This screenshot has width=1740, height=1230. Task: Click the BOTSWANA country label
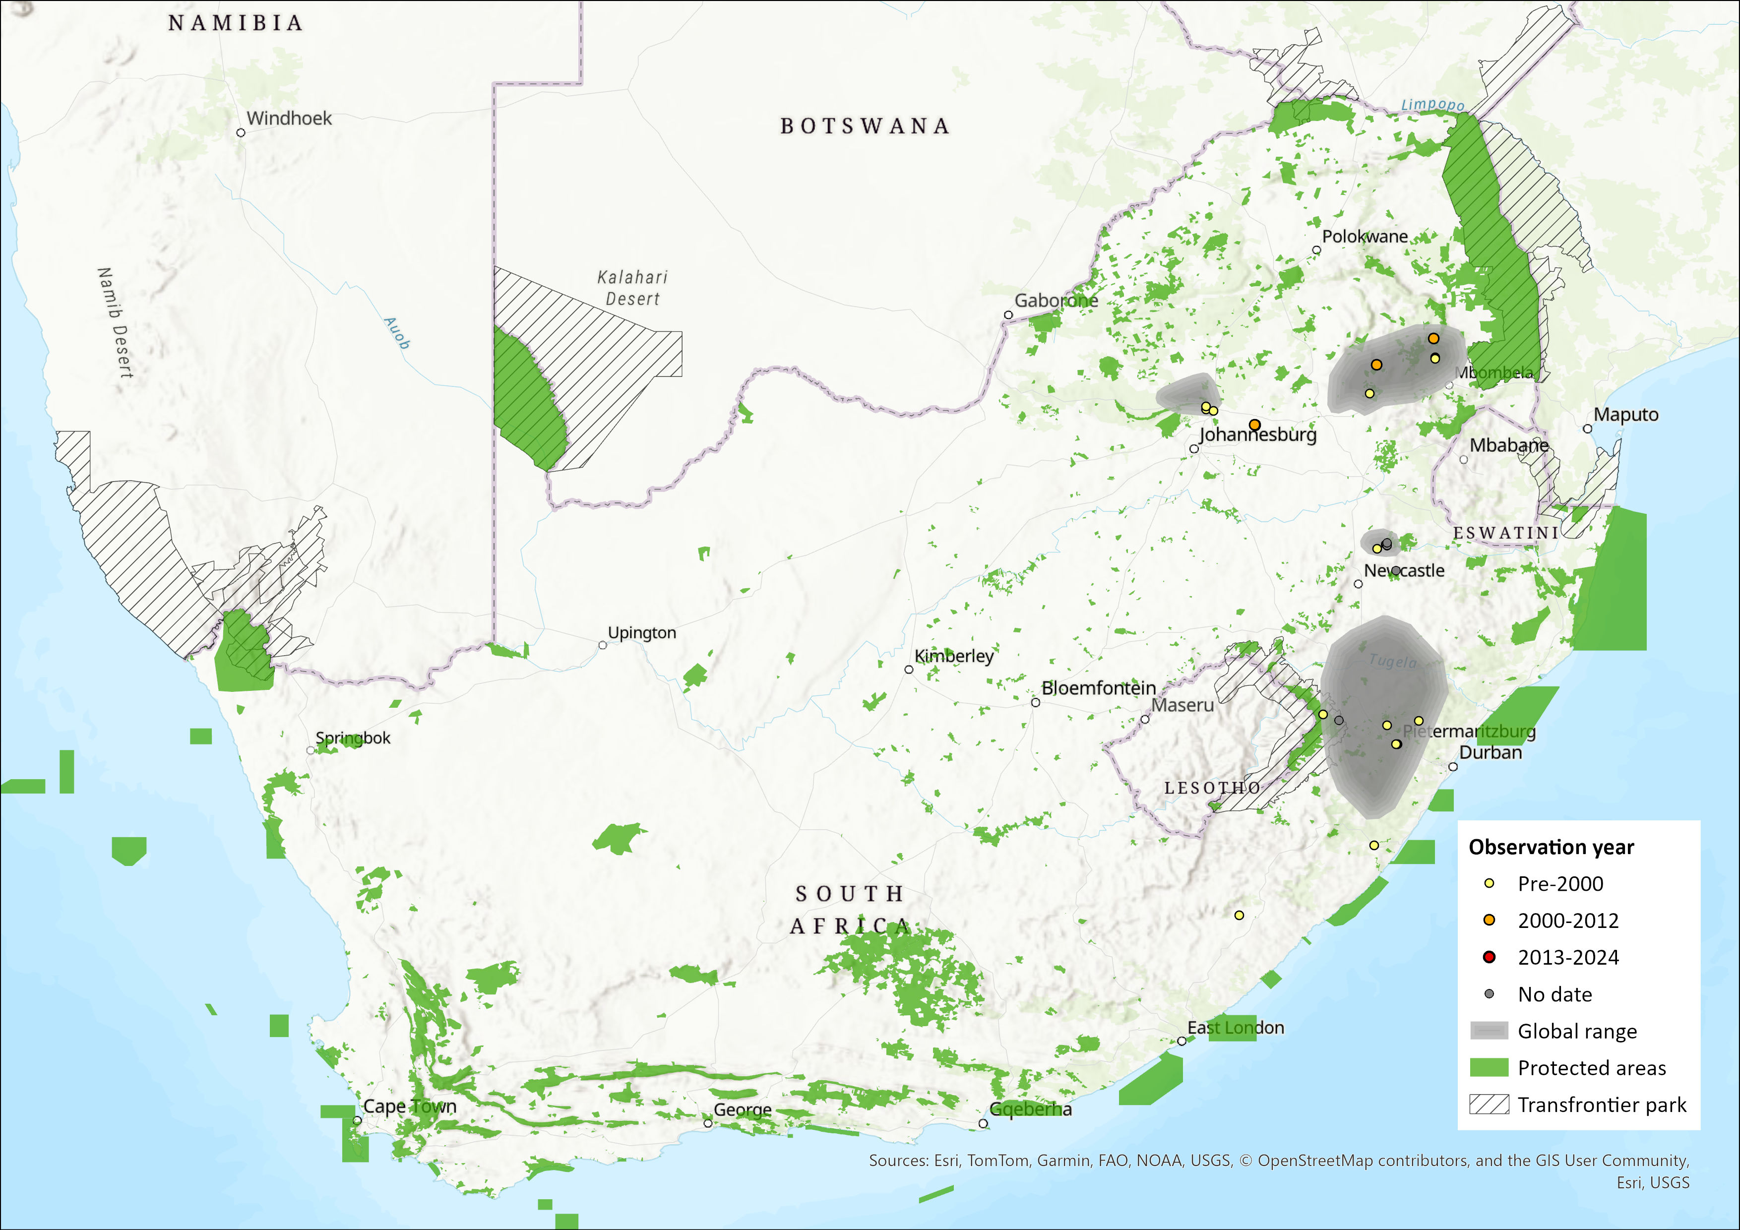tap(865, 126)
